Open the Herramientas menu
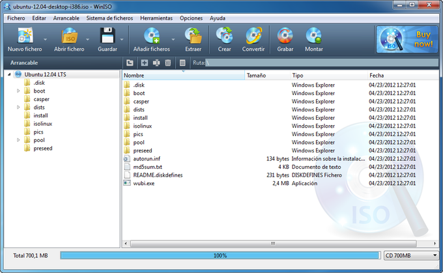The image size is (443, 273). pos(156,18)
